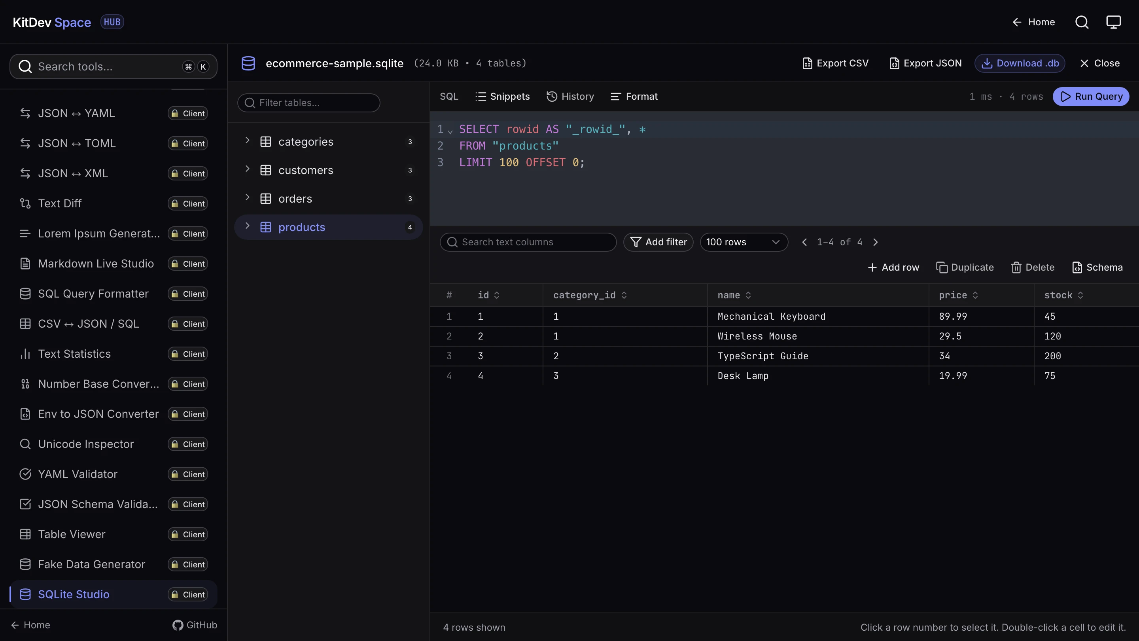The height and width of the screenshot is (641, 1139).
Task: Click the Home link at sidebar bottom
Action: tap(30, 625)
